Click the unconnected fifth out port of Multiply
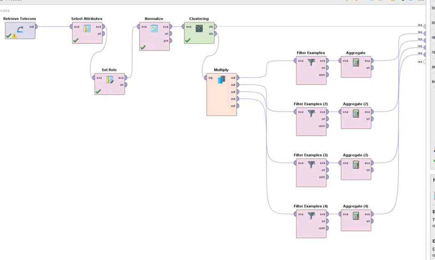This screenshot has width=435, height=260. click(238, 106)
